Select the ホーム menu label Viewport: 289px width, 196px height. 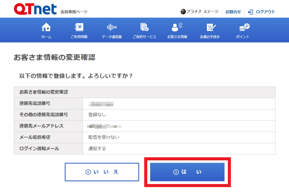(46, 37)
